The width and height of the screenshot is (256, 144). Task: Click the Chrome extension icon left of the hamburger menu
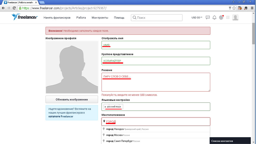pos(246,8)
